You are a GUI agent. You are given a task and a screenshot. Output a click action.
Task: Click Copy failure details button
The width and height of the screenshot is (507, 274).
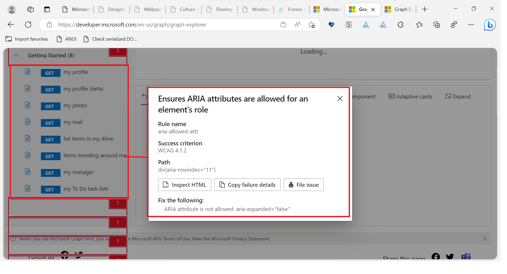[x=248, y=185]
